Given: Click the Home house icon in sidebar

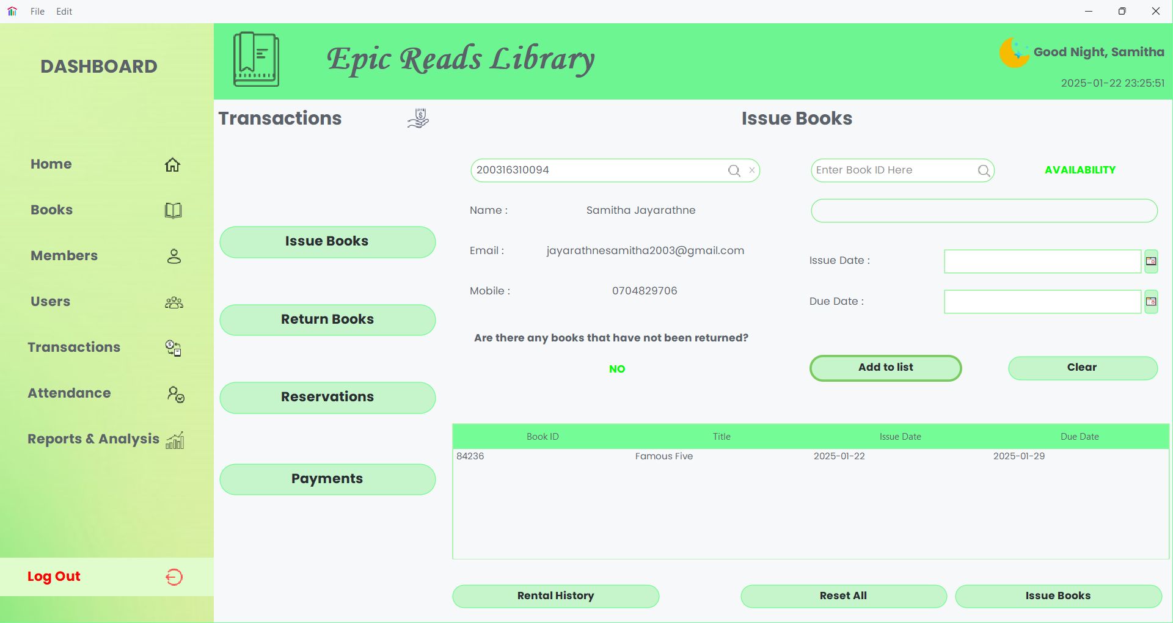Looking at the screenshot, I should point(172,164).
